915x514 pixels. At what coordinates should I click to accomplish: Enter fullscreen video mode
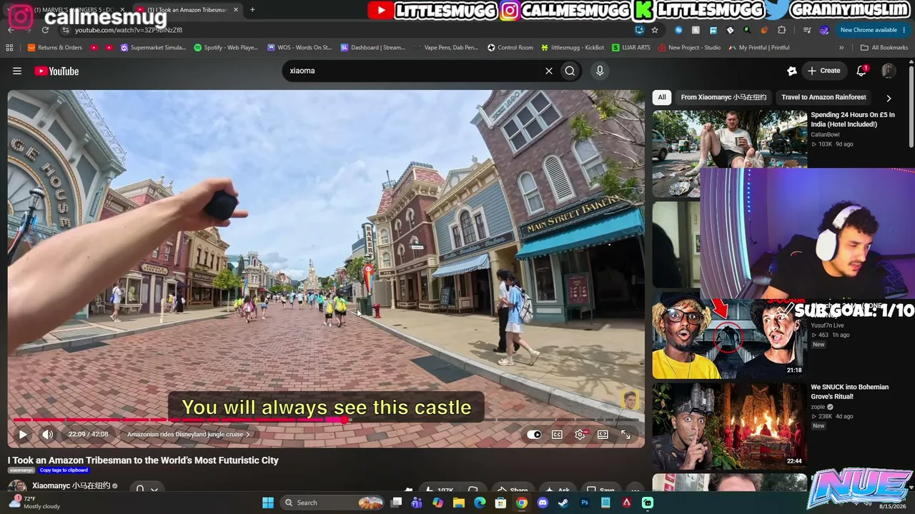coord(625,434)
